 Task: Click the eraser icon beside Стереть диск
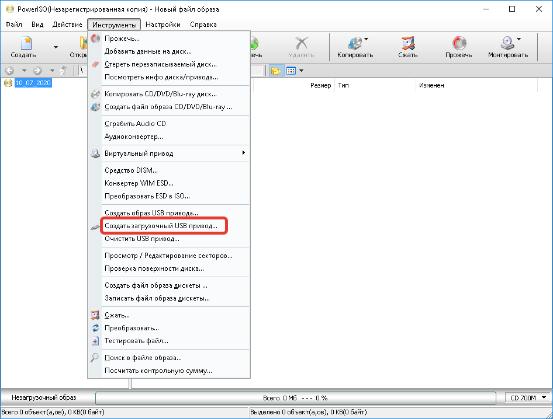(x=95, y=64)
